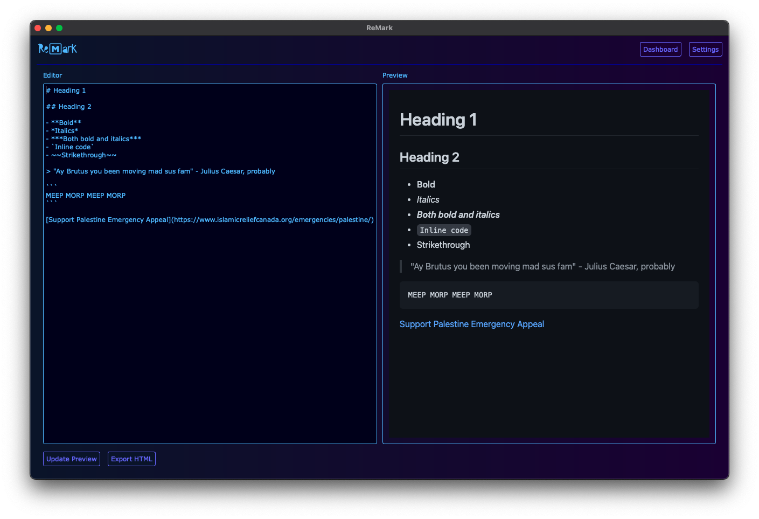Click the markdown link line in the editor

click(210, 220)
